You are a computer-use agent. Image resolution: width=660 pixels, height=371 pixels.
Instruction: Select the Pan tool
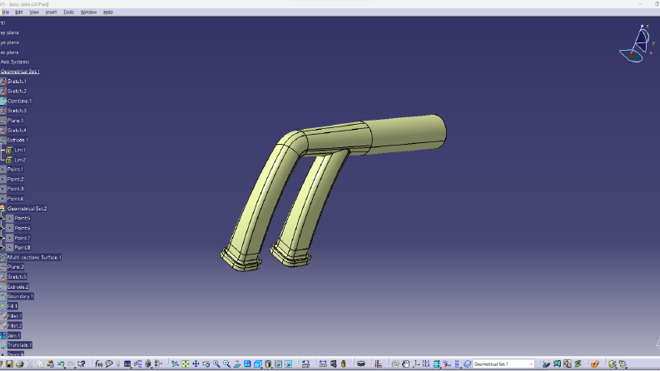(196, 364)
